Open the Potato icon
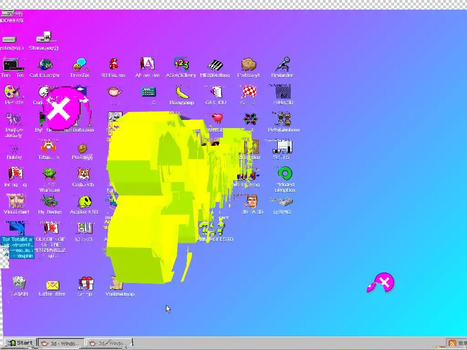The width and height of the screenshot is (467, 350). [249, 64]
